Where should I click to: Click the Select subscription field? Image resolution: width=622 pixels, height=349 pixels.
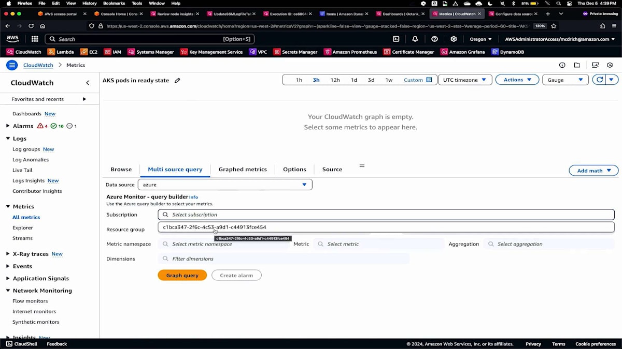(x=386, y=215)
